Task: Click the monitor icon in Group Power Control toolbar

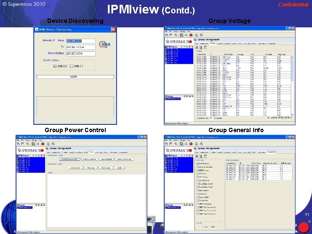Action: (x=33, y=144)
